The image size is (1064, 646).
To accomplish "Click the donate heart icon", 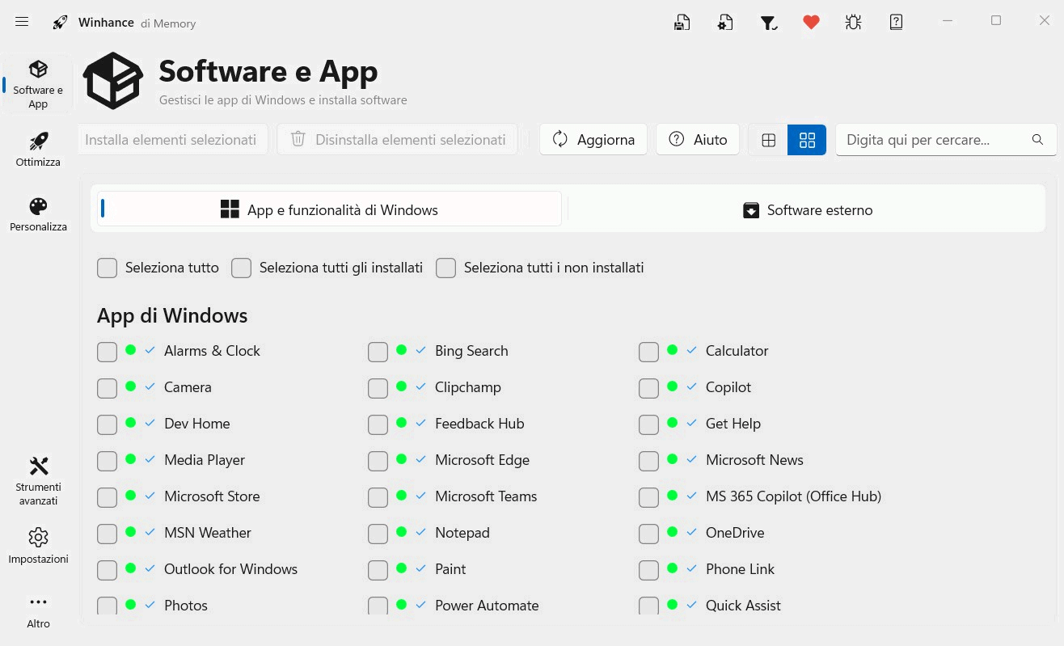I will (x=811, y=22).
